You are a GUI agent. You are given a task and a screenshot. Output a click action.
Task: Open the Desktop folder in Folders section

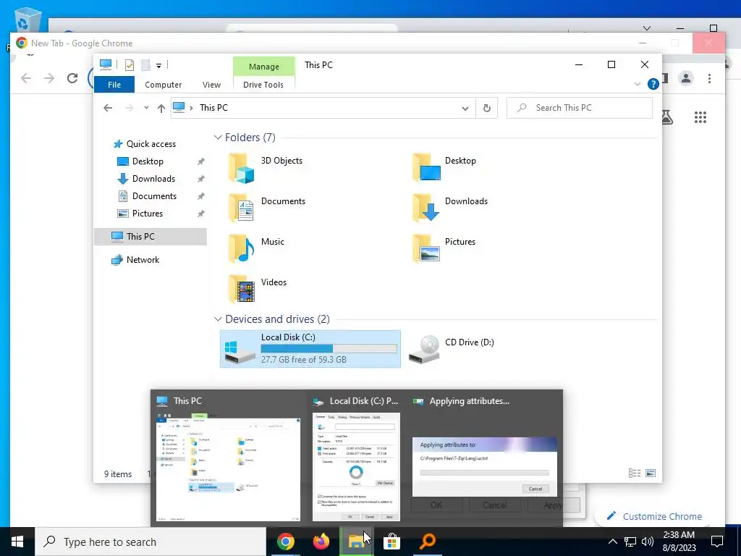click(x=426, y=167)
